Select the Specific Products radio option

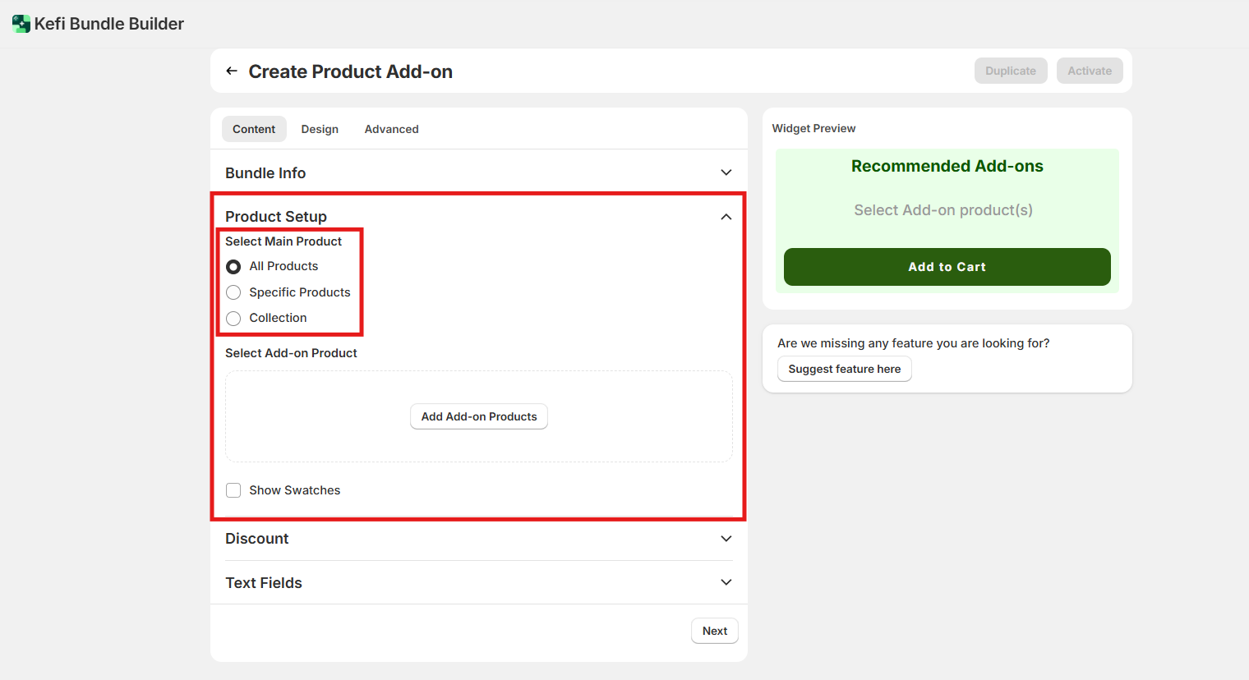[233, 292]
